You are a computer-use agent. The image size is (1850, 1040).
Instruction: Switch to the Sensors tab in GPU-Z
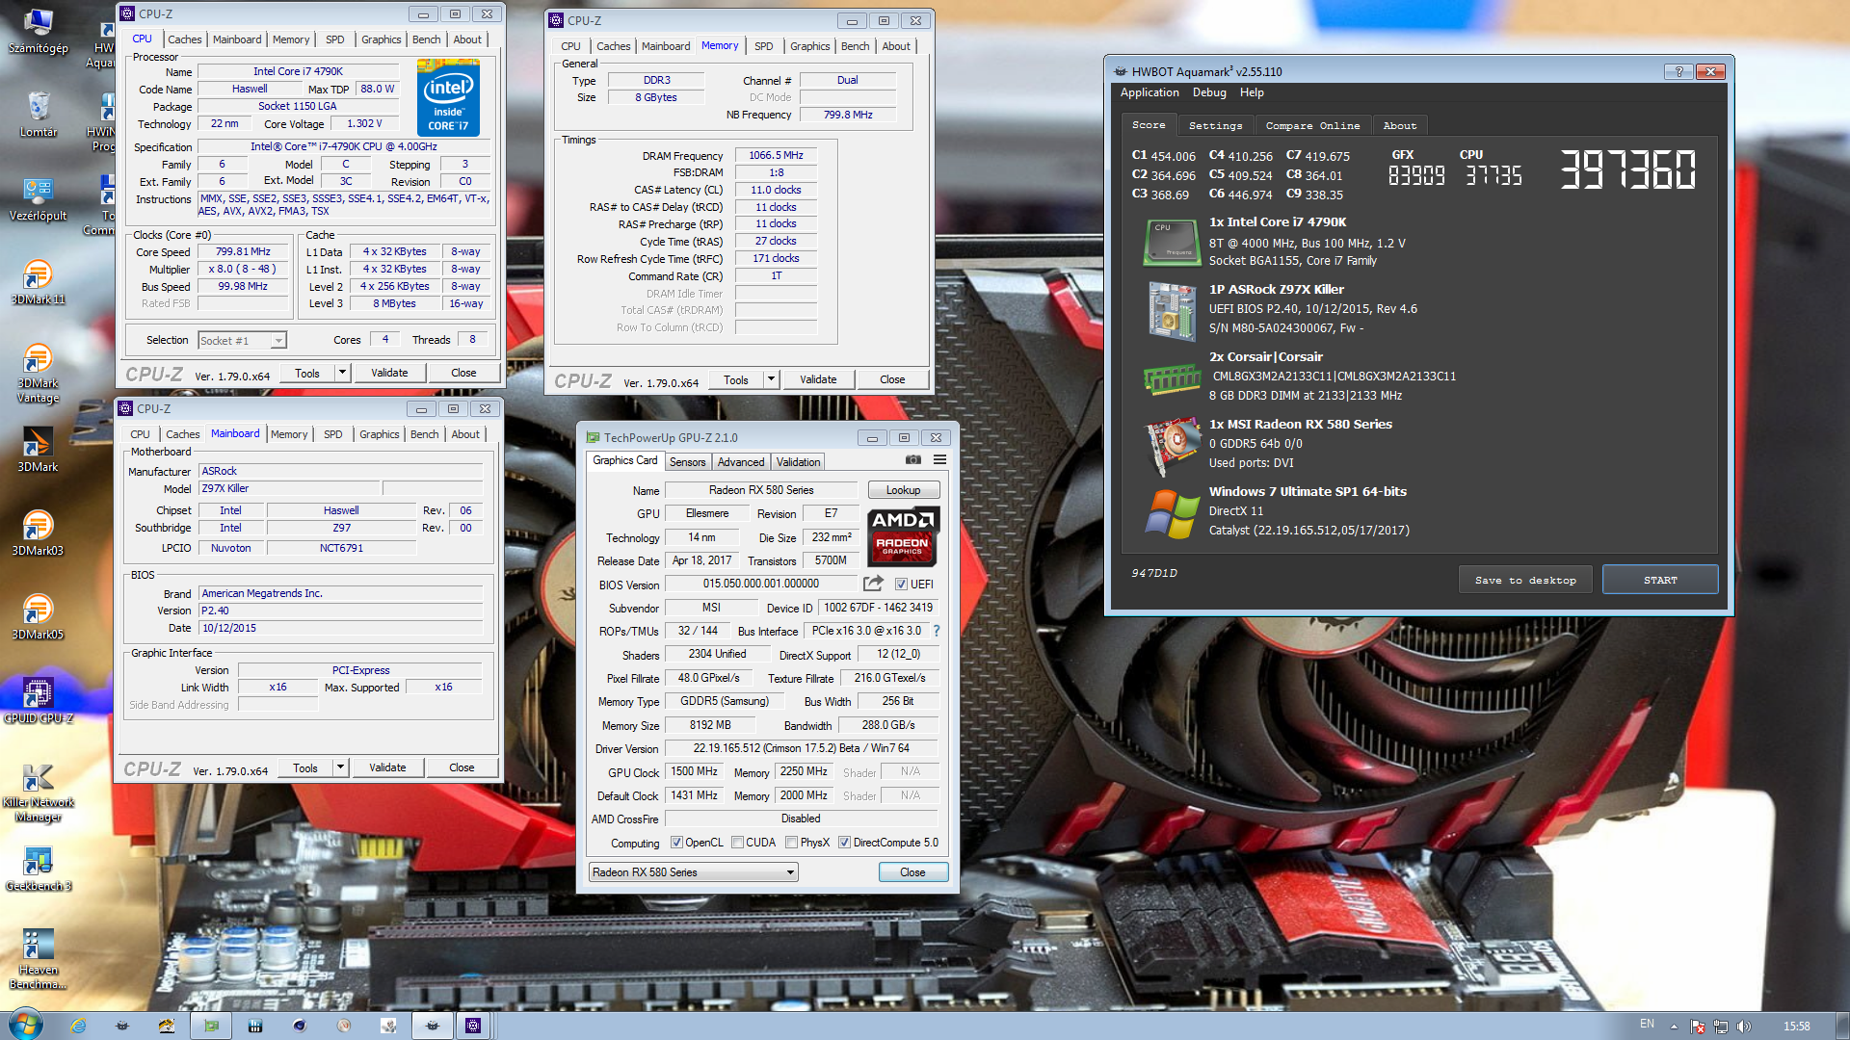688,462
